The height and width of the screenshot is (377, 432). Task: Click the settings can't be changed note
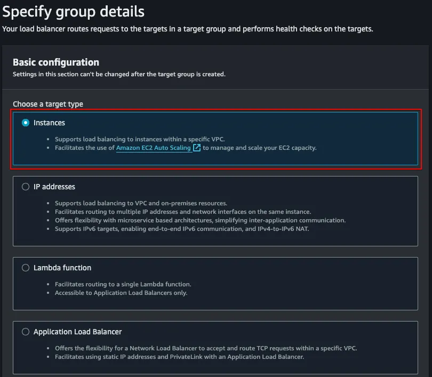coord(119,74)
